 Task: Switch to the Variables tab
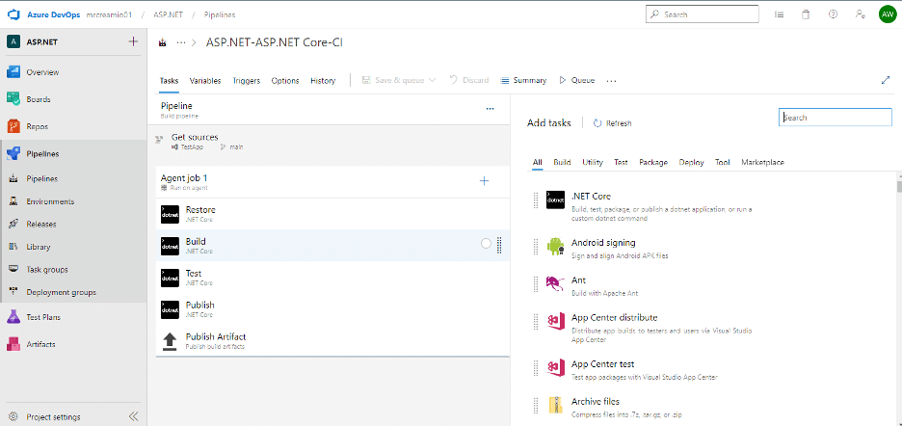pyautogui.click(x=205, y=81)
